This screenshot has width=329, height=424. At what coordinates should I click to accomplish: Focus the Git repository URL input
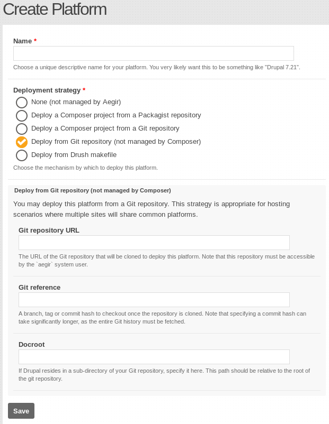point(154,243)
